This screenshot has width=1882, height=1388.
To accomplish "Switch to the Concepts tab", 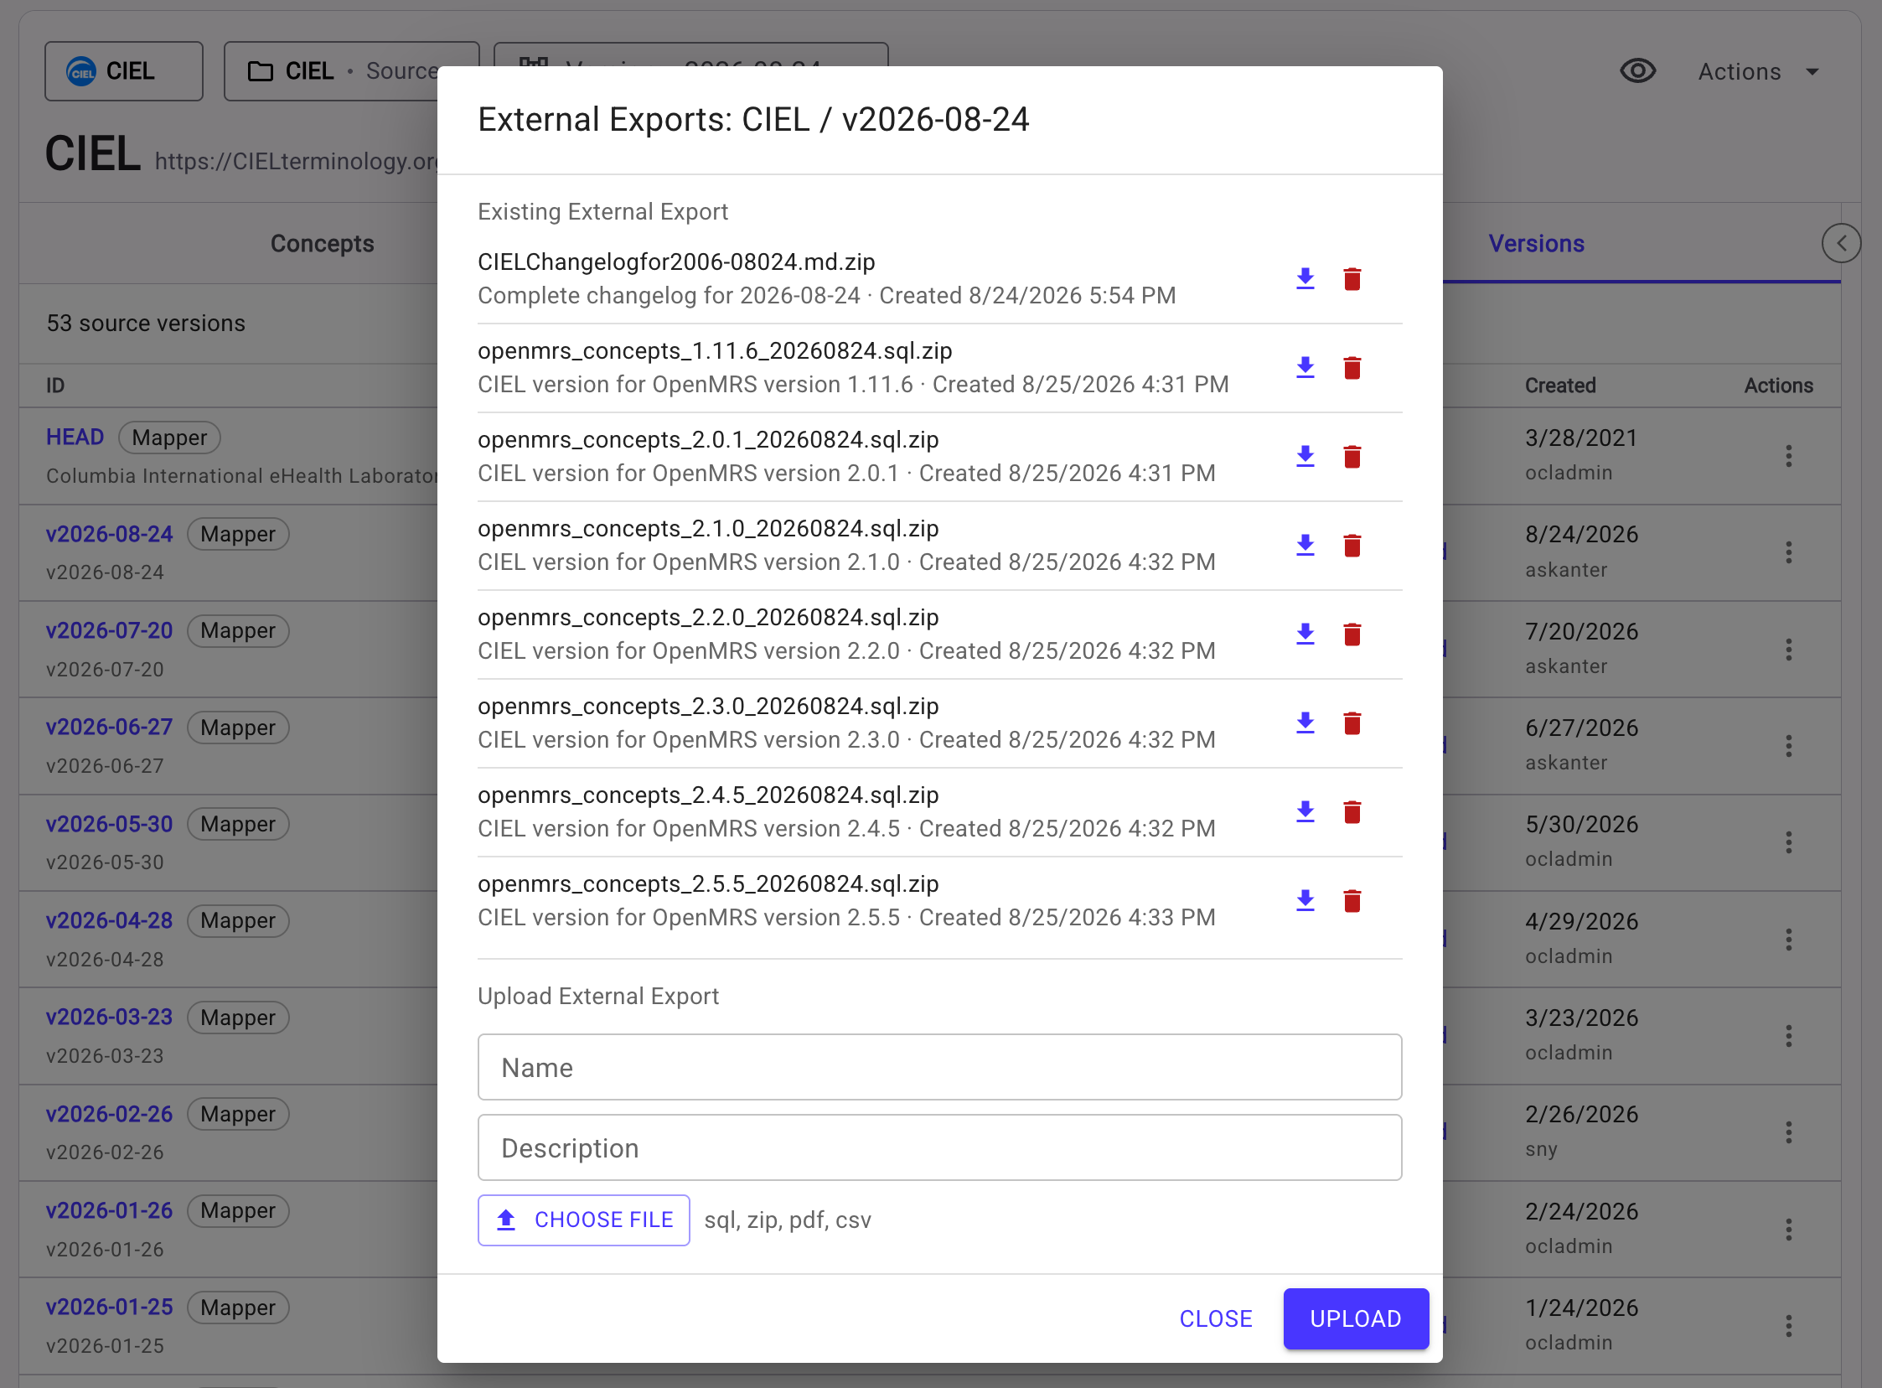I will click(322, 244).
